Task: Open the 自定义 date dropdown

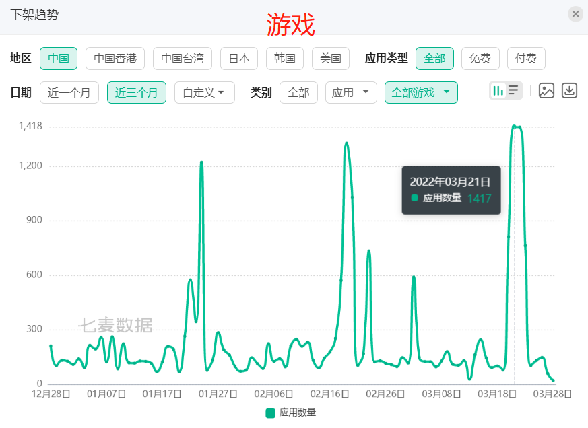Action: (204, 93)
